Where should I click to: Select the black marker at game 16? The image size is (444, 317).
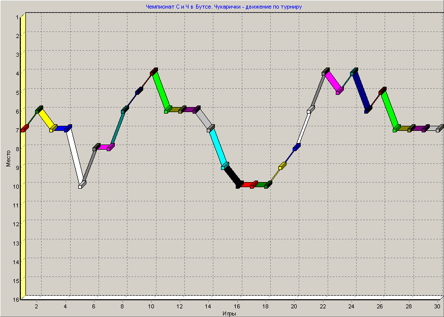[x=239, y=185]
